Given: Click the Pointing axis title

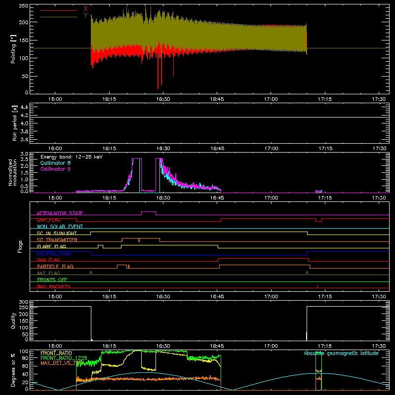Looking at the screenshot, I should tap(13, 49).
